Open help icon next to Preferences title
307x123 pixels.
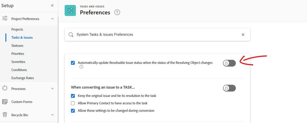(117, 13)
